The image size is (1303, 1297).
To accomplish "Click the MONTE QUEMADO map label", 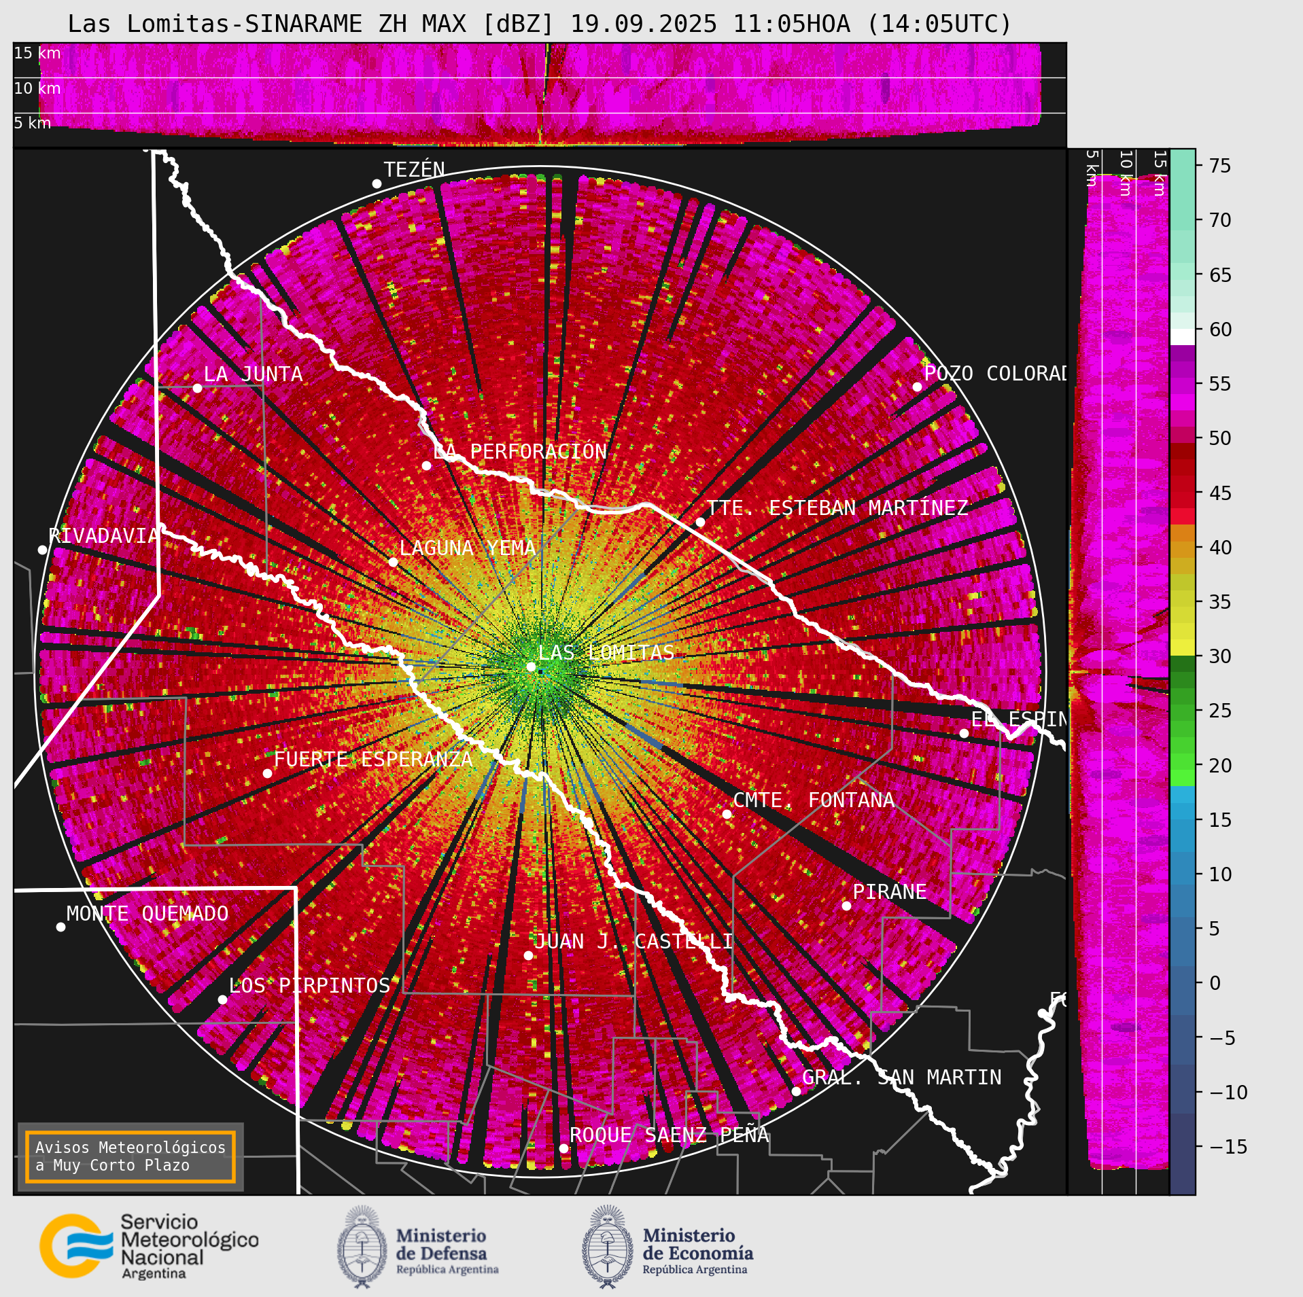I will tap(147, 913).
